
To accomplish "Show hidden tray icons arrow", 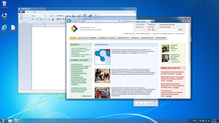I will point(198,121).
